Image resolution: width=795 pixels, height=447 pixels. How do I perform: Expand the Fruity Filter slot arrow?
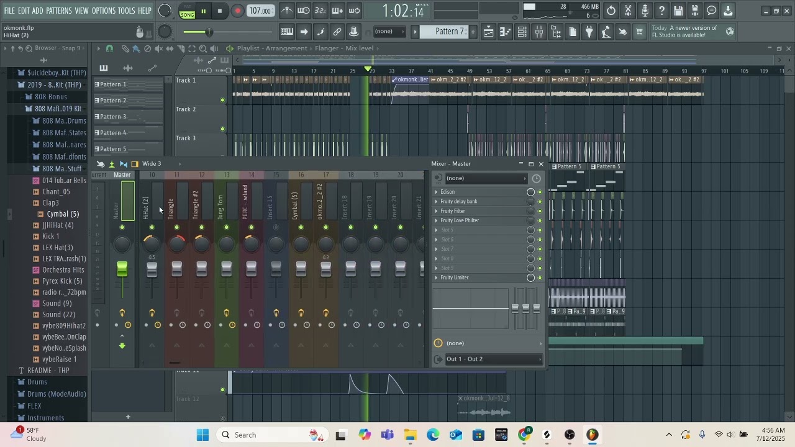(436, 211)
